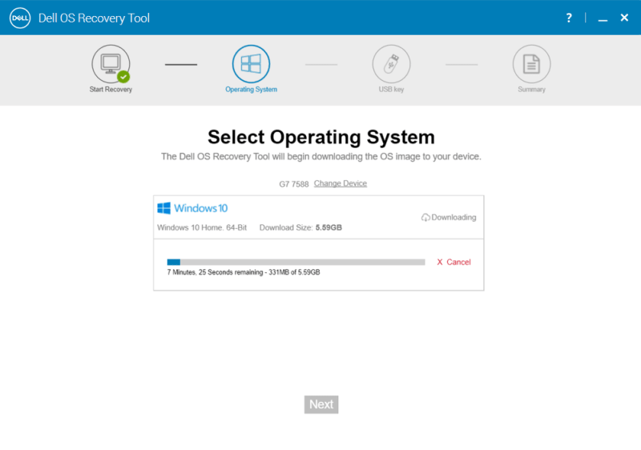
Task: Click the 'Dell OS Recovery Tool' title text
Action: (x=94, y=18)
